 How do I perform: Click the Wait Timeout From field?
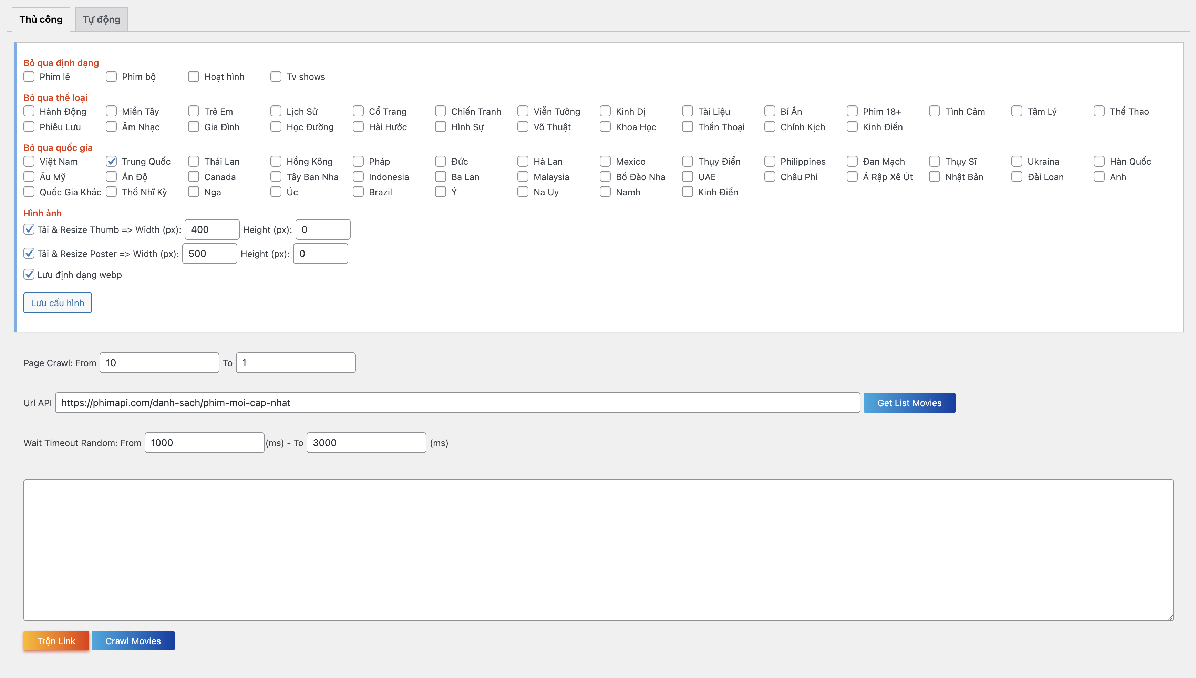point(204,442)
